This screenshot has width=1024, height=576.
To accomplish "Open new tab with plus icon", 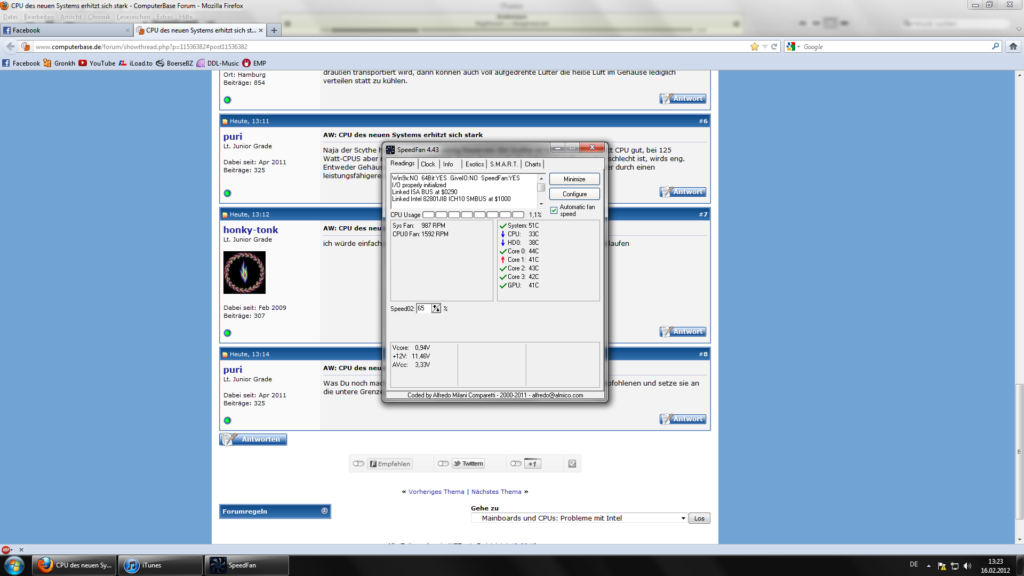I will click(274, 30).
